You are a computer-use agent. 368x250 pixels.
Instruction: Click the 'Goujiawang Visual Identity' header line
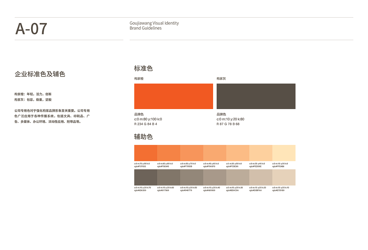tap(154, 23)
